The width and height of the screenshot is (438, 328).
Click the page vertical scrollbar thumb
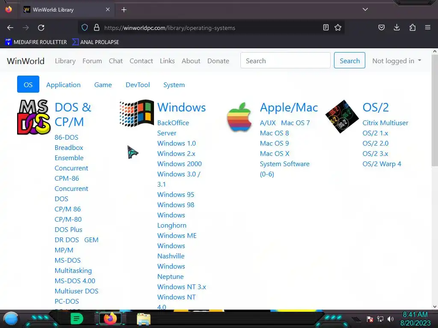pyautogui.click(x=435, y=111)
